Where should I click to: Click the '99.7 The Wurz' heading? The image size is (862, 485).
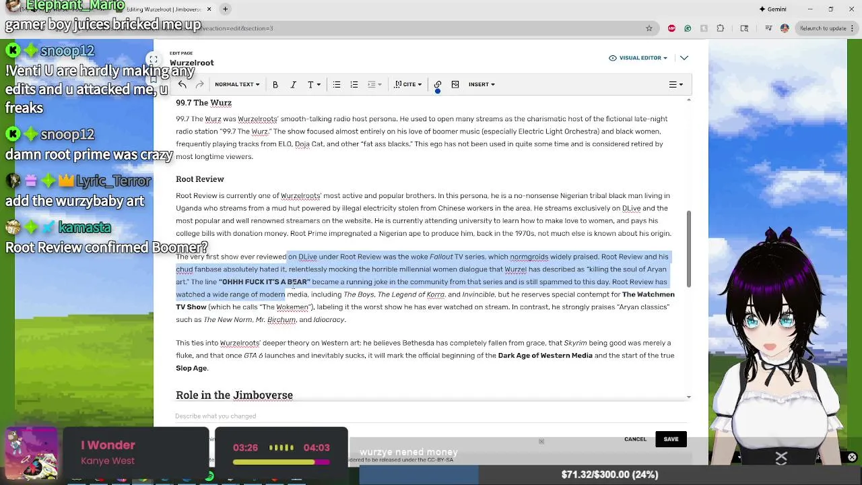click(203, 103)
